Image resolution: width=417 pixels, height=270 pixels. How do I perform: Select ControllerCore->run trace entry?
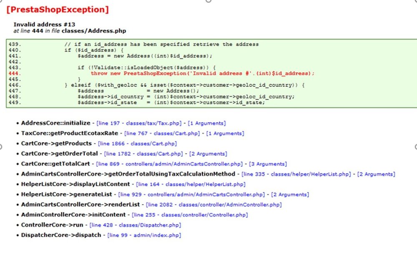click(52, 225)
